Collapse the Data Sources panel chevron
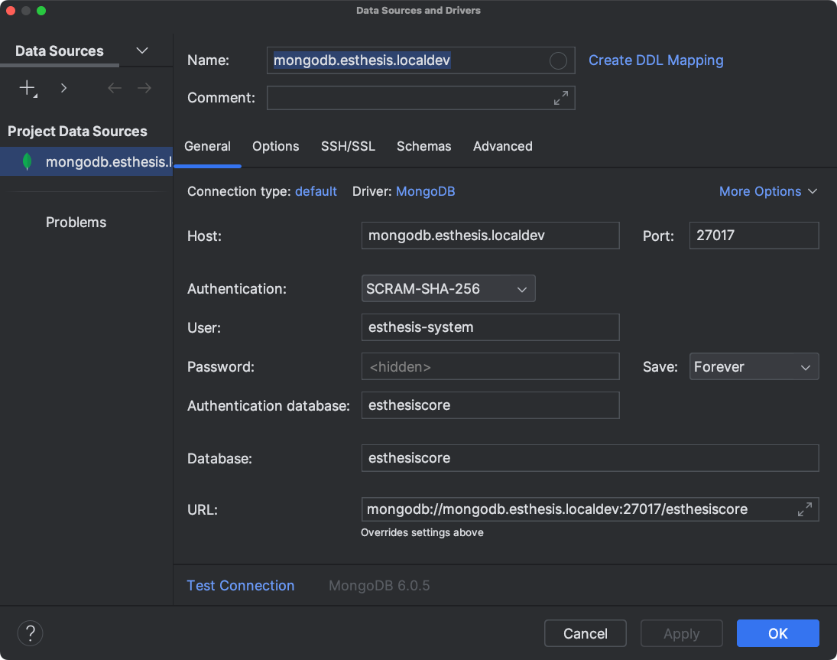The image size is (837, 660). pos(141,50)
